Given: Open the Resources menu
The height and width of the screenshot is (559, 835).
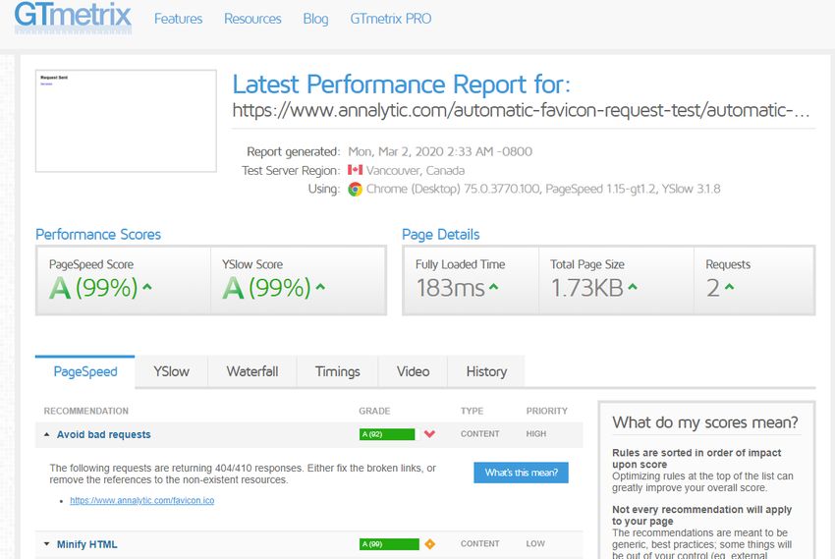Looking at the screenshot, I should click(252, 19).
